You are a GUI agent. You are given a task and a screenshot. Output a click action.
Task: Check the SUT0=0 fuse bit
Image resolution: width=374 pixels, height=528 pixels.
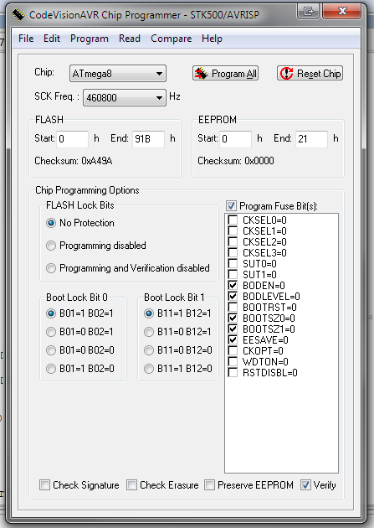(x=233, y=264)
